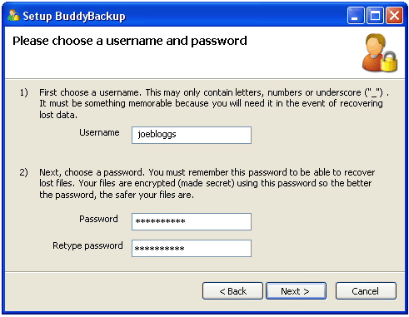Select the Password input field
This screenshot has width=409, height=317.
tap(192, 221)
